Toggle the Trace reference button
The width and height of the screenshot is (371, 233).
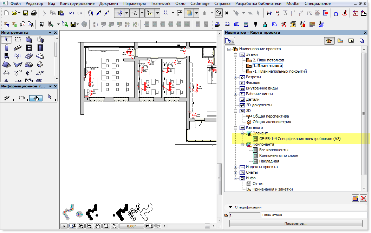[x=189, y=13]
